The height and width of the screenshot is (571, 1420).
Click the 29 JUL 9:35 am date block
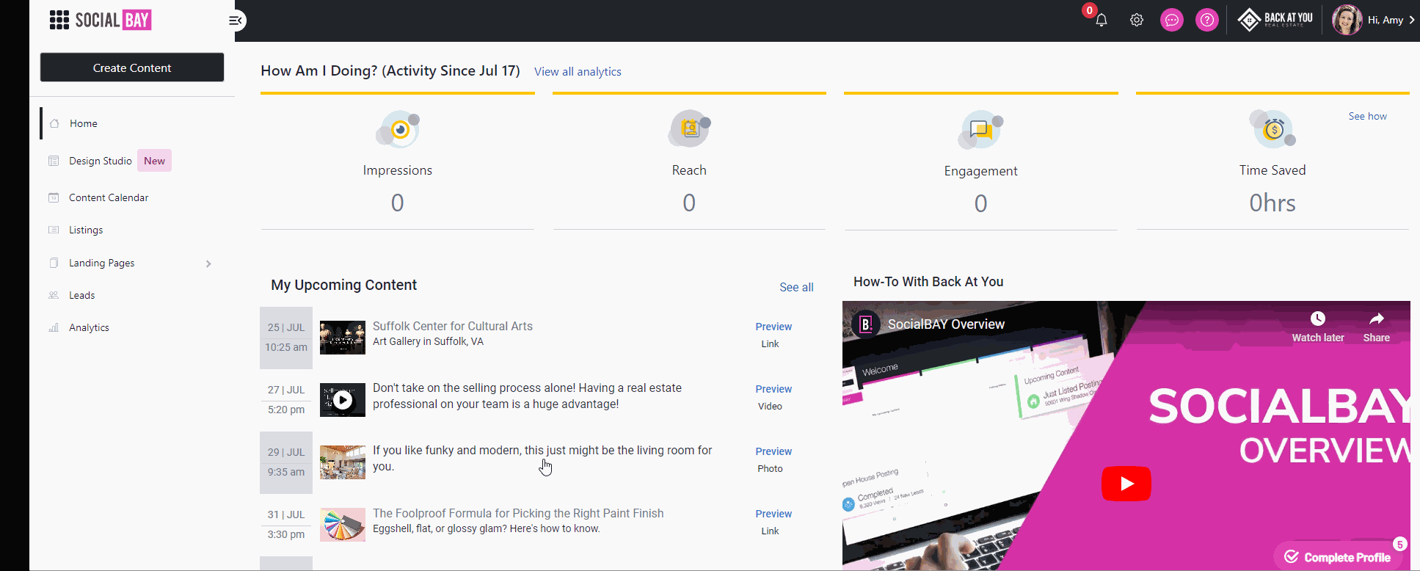(286, 462)
